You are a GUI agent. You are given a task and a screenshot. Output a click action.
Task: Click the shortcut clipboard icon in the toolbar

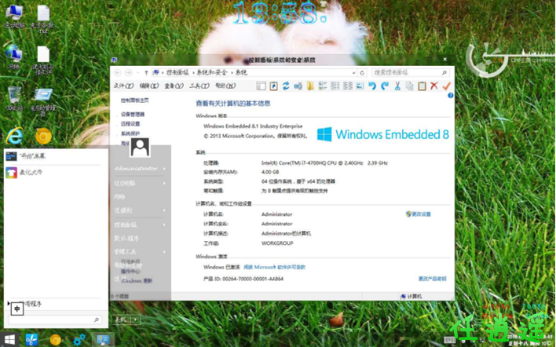pos(273,86)
